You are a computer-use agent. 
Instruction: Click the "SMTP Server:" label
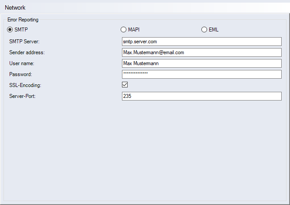tap(25, 42)
